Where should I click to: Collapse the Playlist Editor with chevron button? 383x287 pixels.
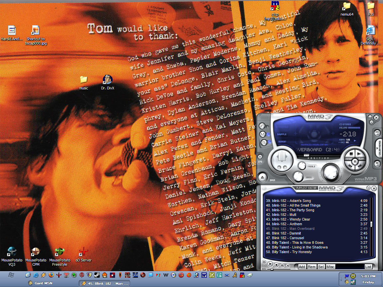click(x=369, y=188)
